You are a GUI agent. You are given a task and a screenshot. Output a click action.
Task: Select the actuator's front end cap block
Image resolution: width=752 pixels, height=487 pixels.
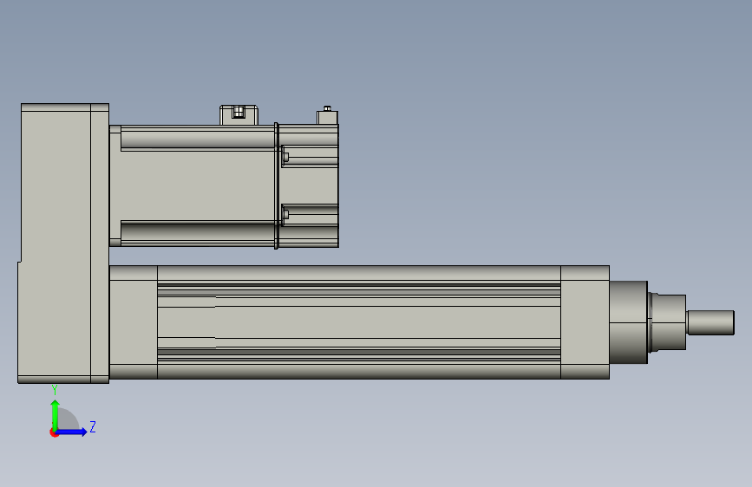pos(585,322)
